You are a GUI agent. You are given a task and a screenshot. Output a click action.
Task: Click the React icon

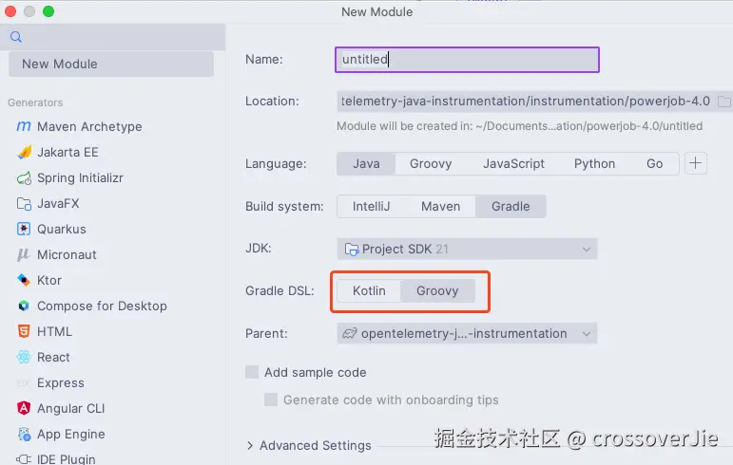pos(24,357)
